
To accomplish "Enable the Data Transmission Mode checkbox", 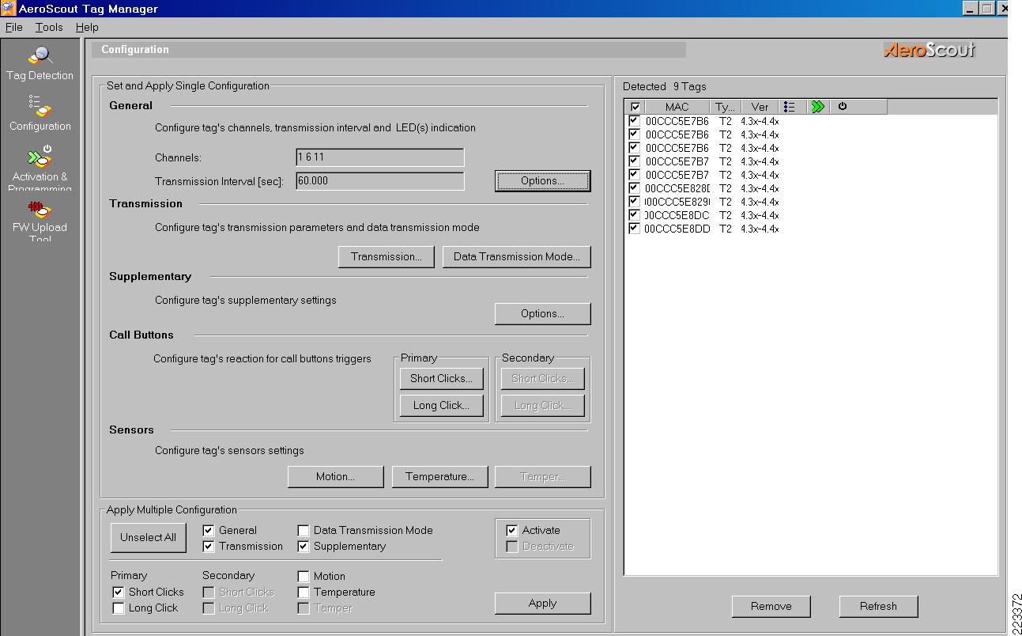I will tap(304, 530).
